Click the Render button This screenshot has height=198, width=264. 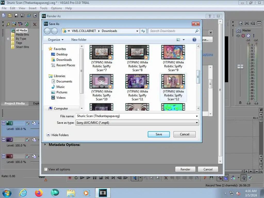[x=185, y=169]
